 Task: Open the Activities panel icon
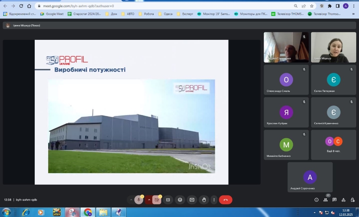[x=343, y=200]
